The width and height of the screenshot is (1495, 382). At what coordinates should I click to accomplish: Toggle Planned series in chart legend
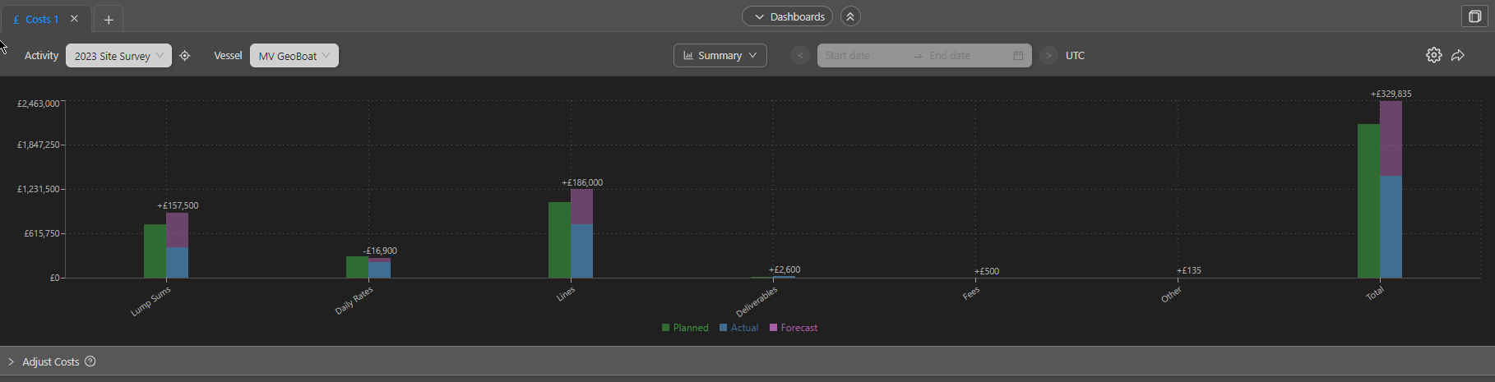click(685, 328)
